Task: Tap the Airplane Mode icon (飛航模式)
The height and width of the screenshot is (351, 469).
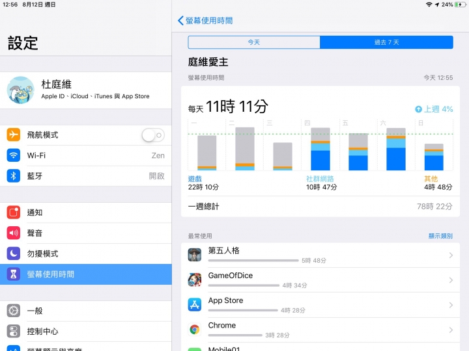Action: [14, 135]
